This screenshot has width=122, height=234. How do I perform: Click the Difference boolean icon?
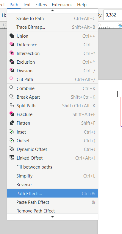[12, 45]
